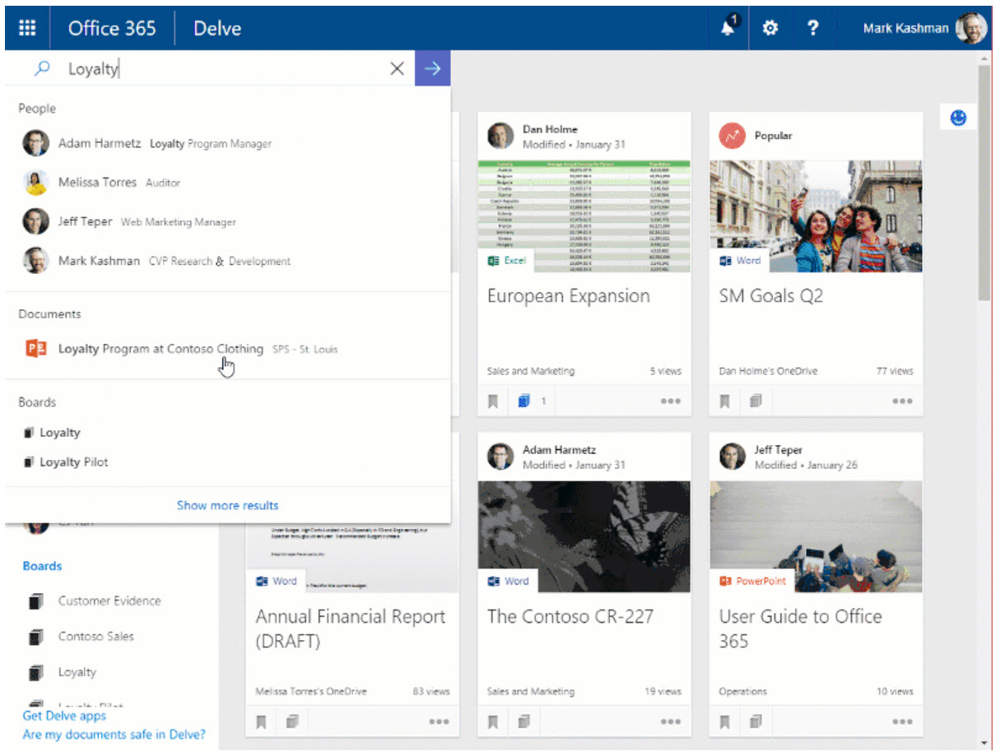Click User Guide to Office 365 thumbnail
The width and height of the screenshot is (996, 751).
817,536
